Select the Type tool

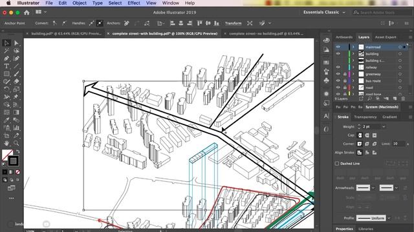6,66
